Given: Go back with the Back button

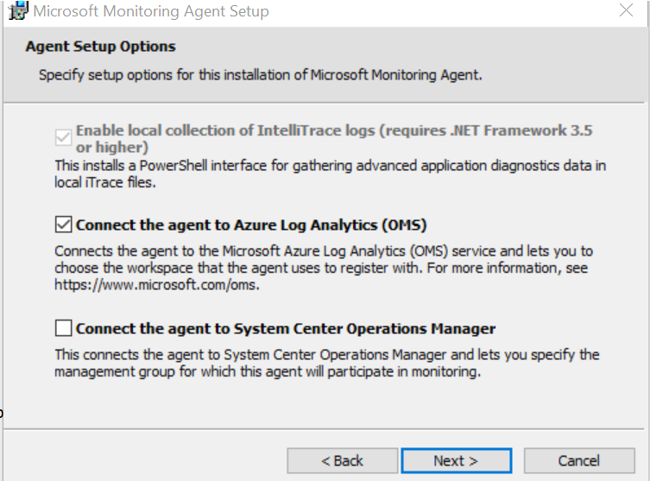Looking at the screenshot, I should tap(342, 460).
